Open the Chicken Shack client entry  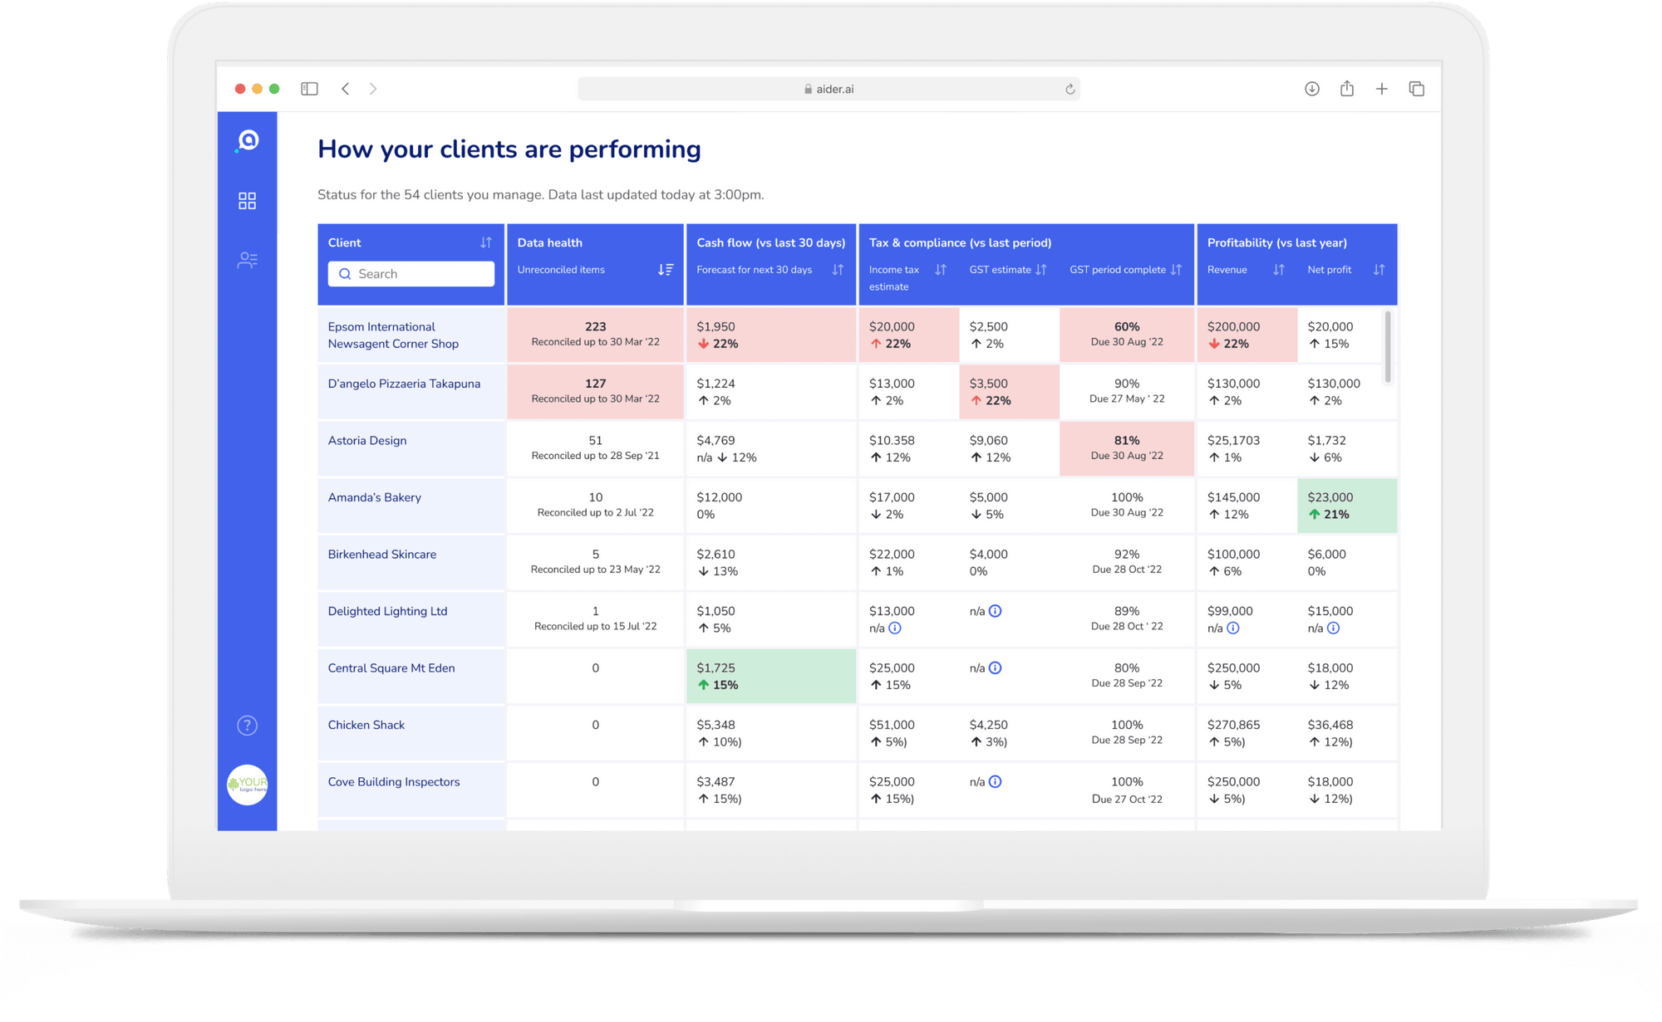pos(366,725)
